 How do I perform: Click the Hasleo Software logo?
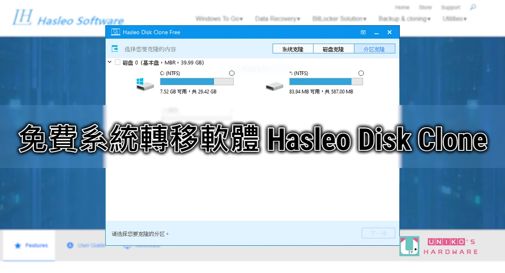tap(68, 17)
